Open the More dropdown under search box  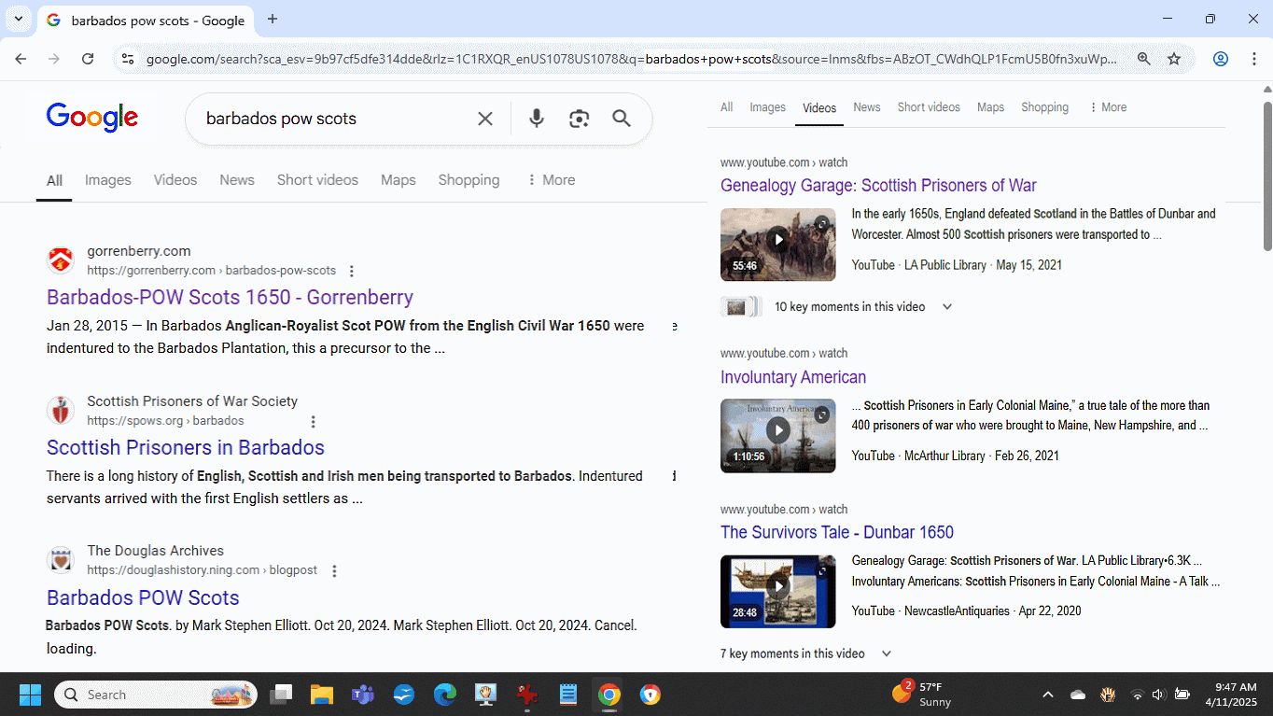click(x=551, y=180)
